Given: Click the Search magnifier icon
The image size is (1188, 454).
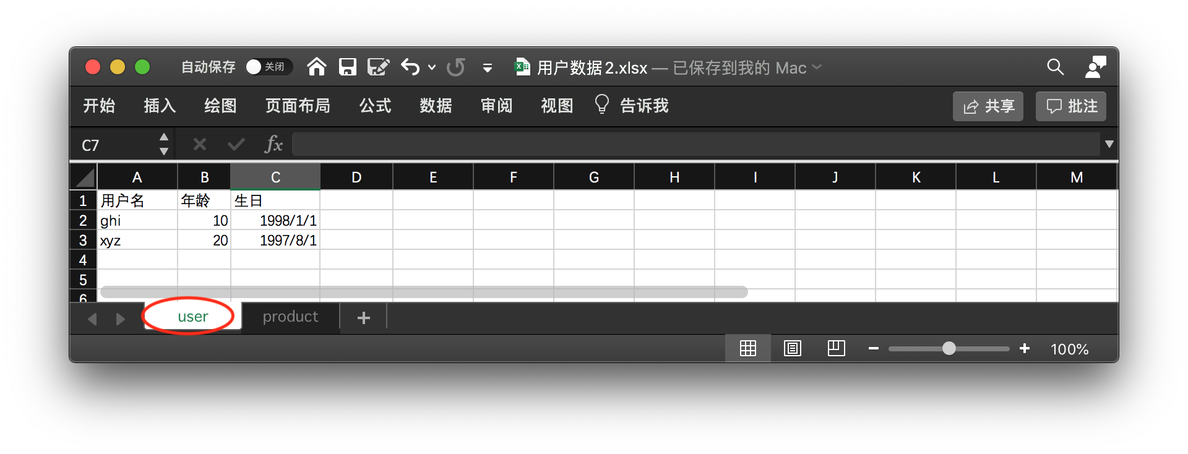Looking at the screenshot, I should point(1056,67).
